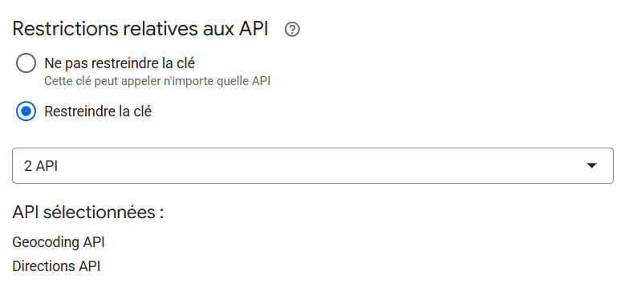
Task: Click the "Restreindre la clé" label text
Action: 98,112
